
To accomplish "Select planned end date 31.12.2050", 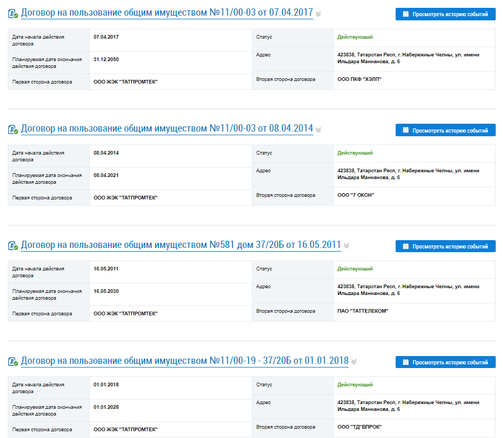I will (106, 60).
